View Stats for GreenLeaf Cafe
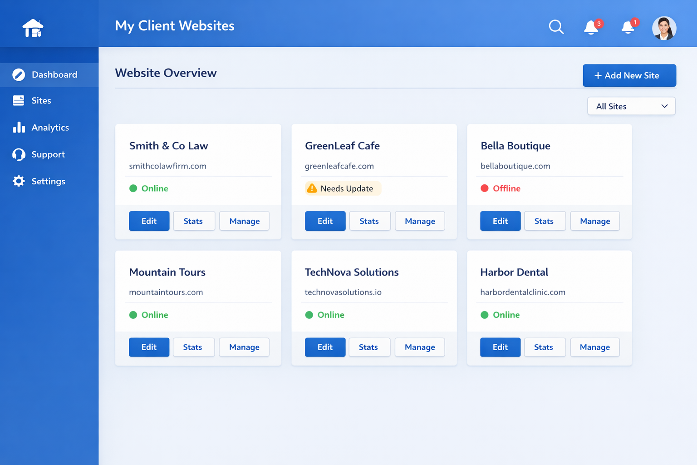The width and height of the screenshot is (697, 465). coord(369,221)
